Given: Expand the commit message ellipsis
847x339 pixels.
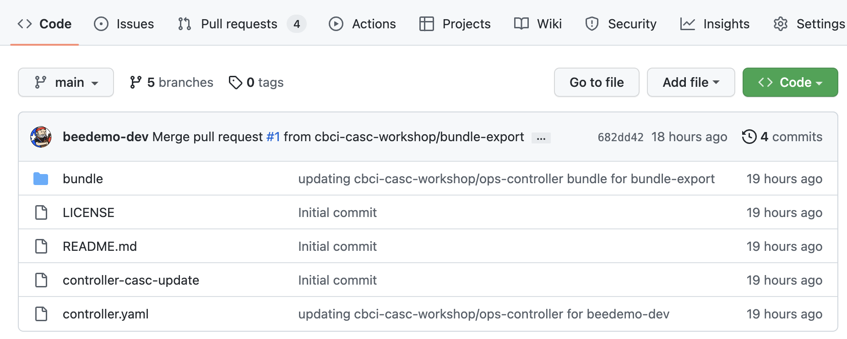Looking at the screenshot, I should click(x=541, y=138).
